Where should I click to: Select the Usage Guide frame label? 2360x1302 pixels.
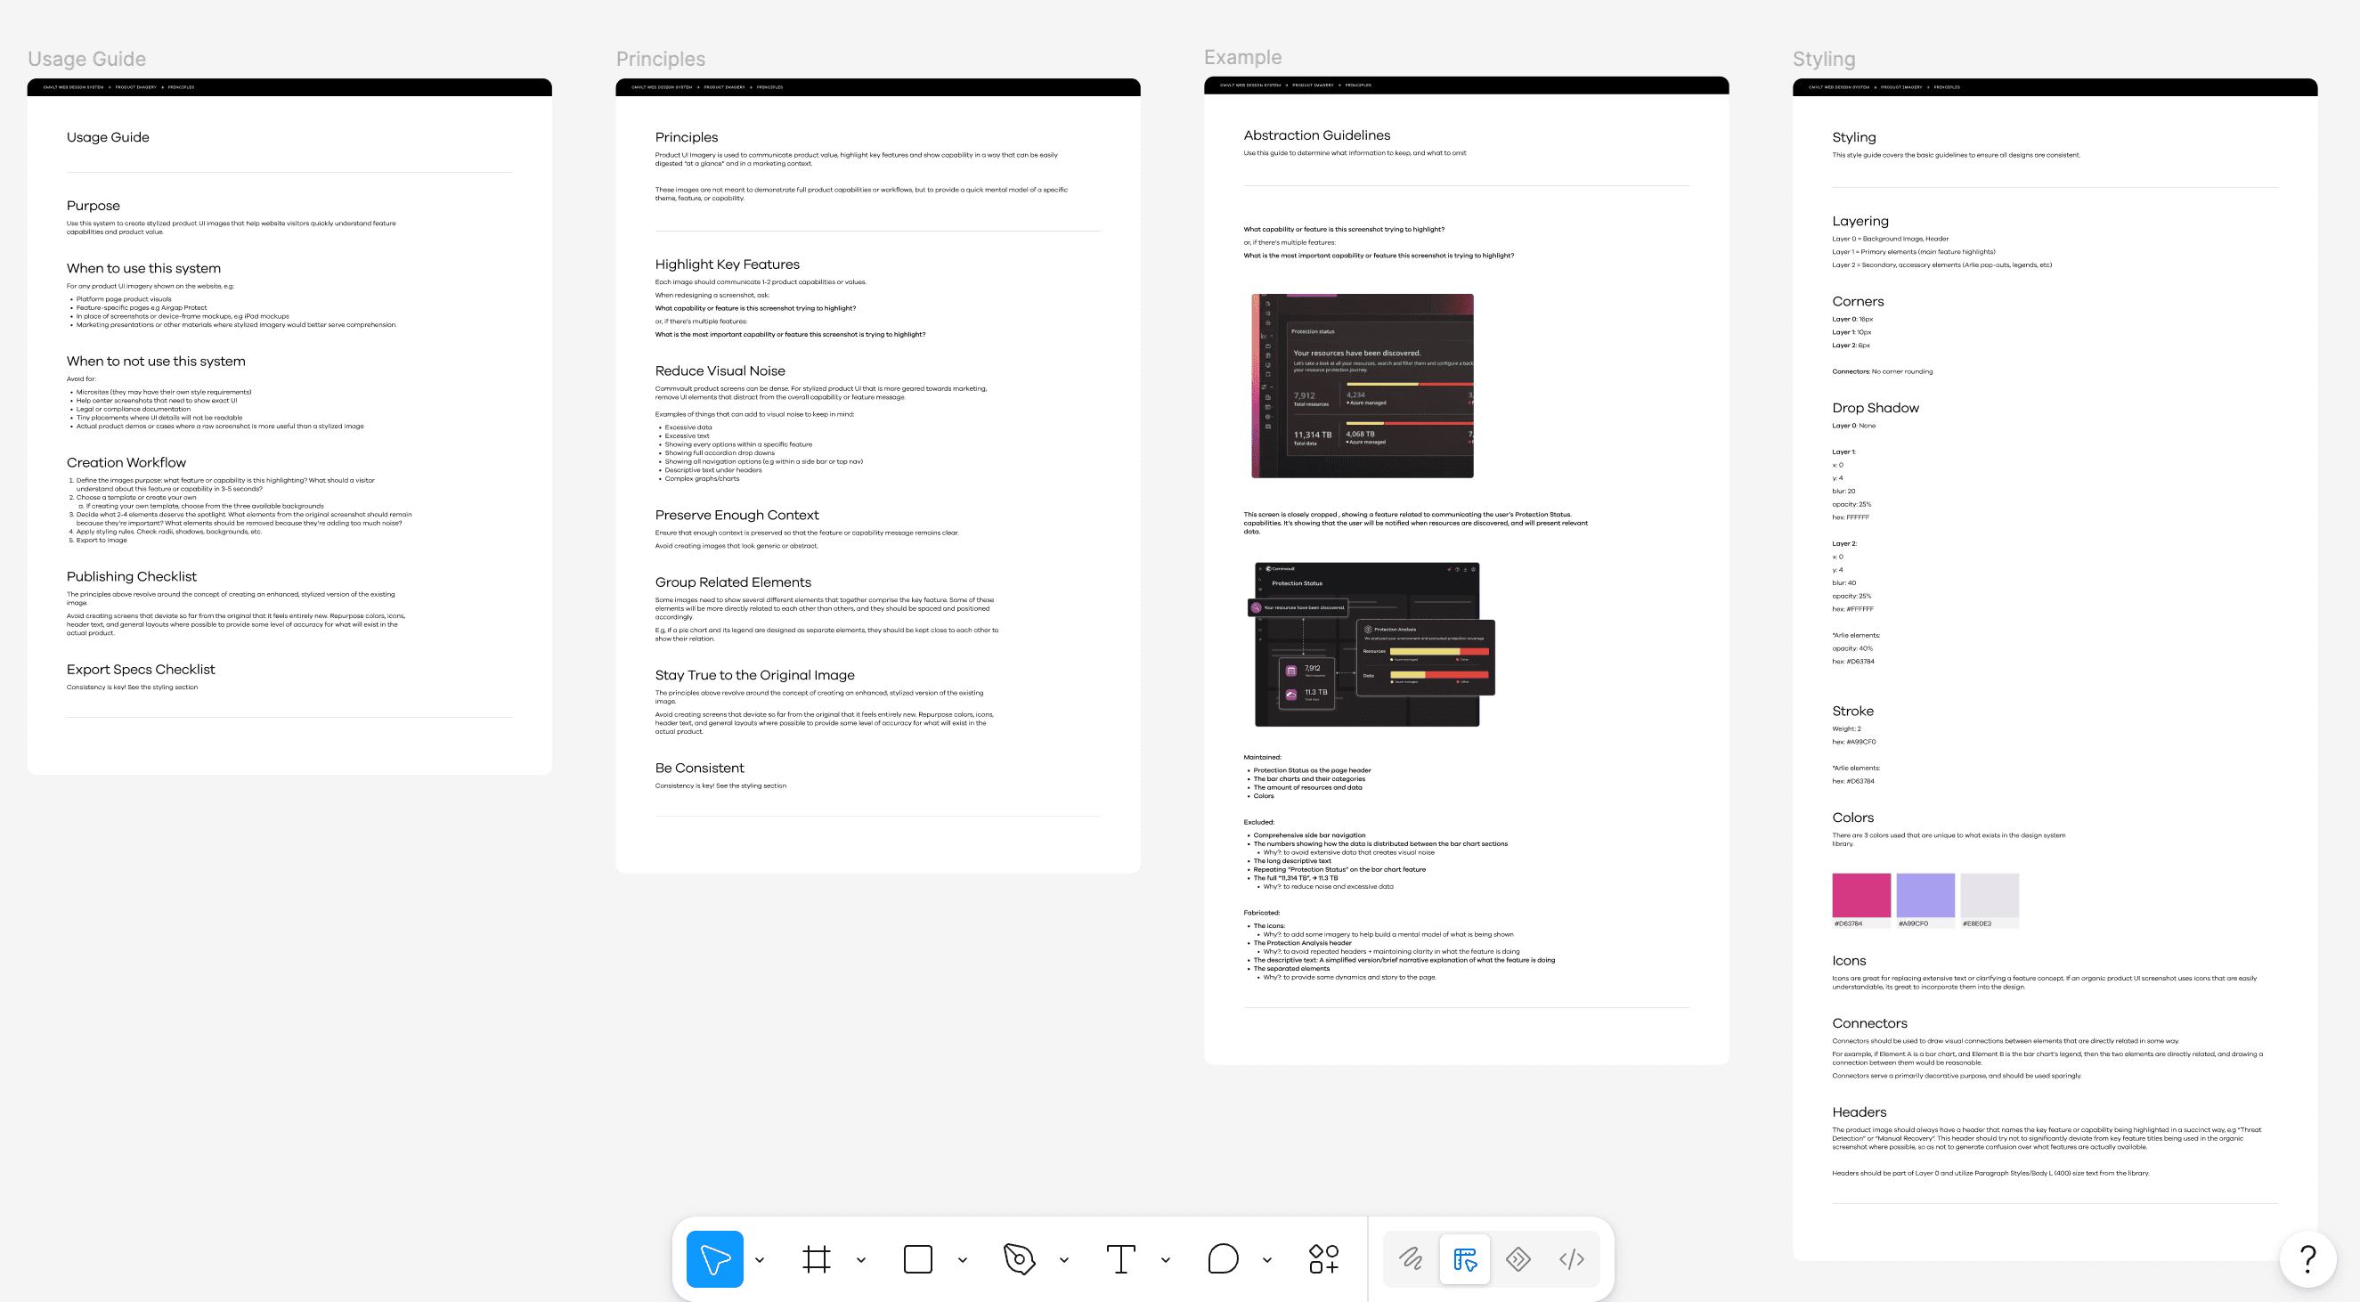(87, 59)
